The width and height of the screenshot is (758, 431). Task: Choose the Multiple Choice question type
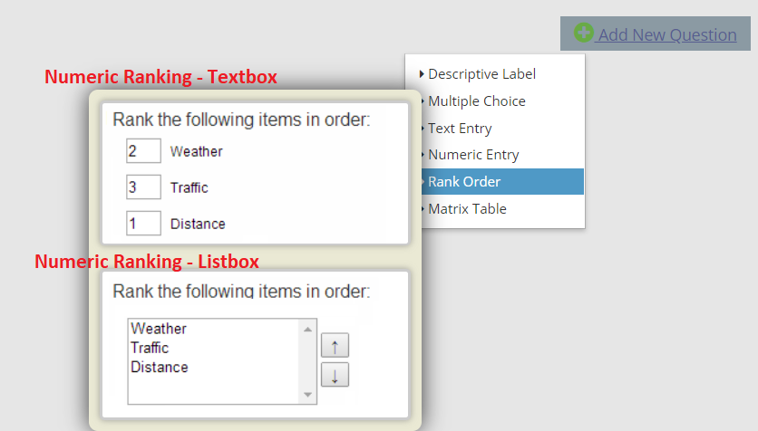pos(476,101)
